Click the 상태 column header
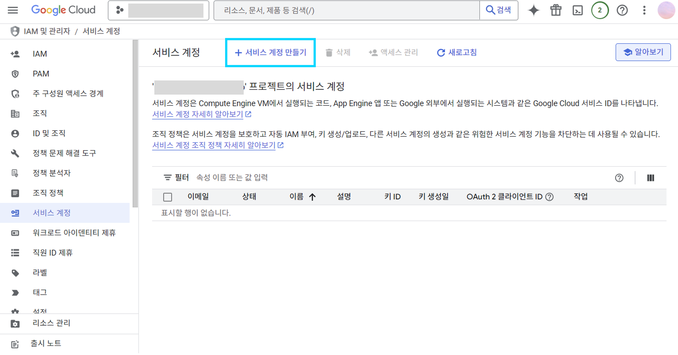Screen dimensions: 678x355 coord(249,197)
